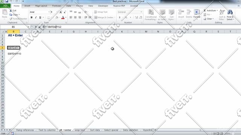This screenshot has height=135, width=241.
Task: Click the font color red A swatch
Action: point(63,18)
